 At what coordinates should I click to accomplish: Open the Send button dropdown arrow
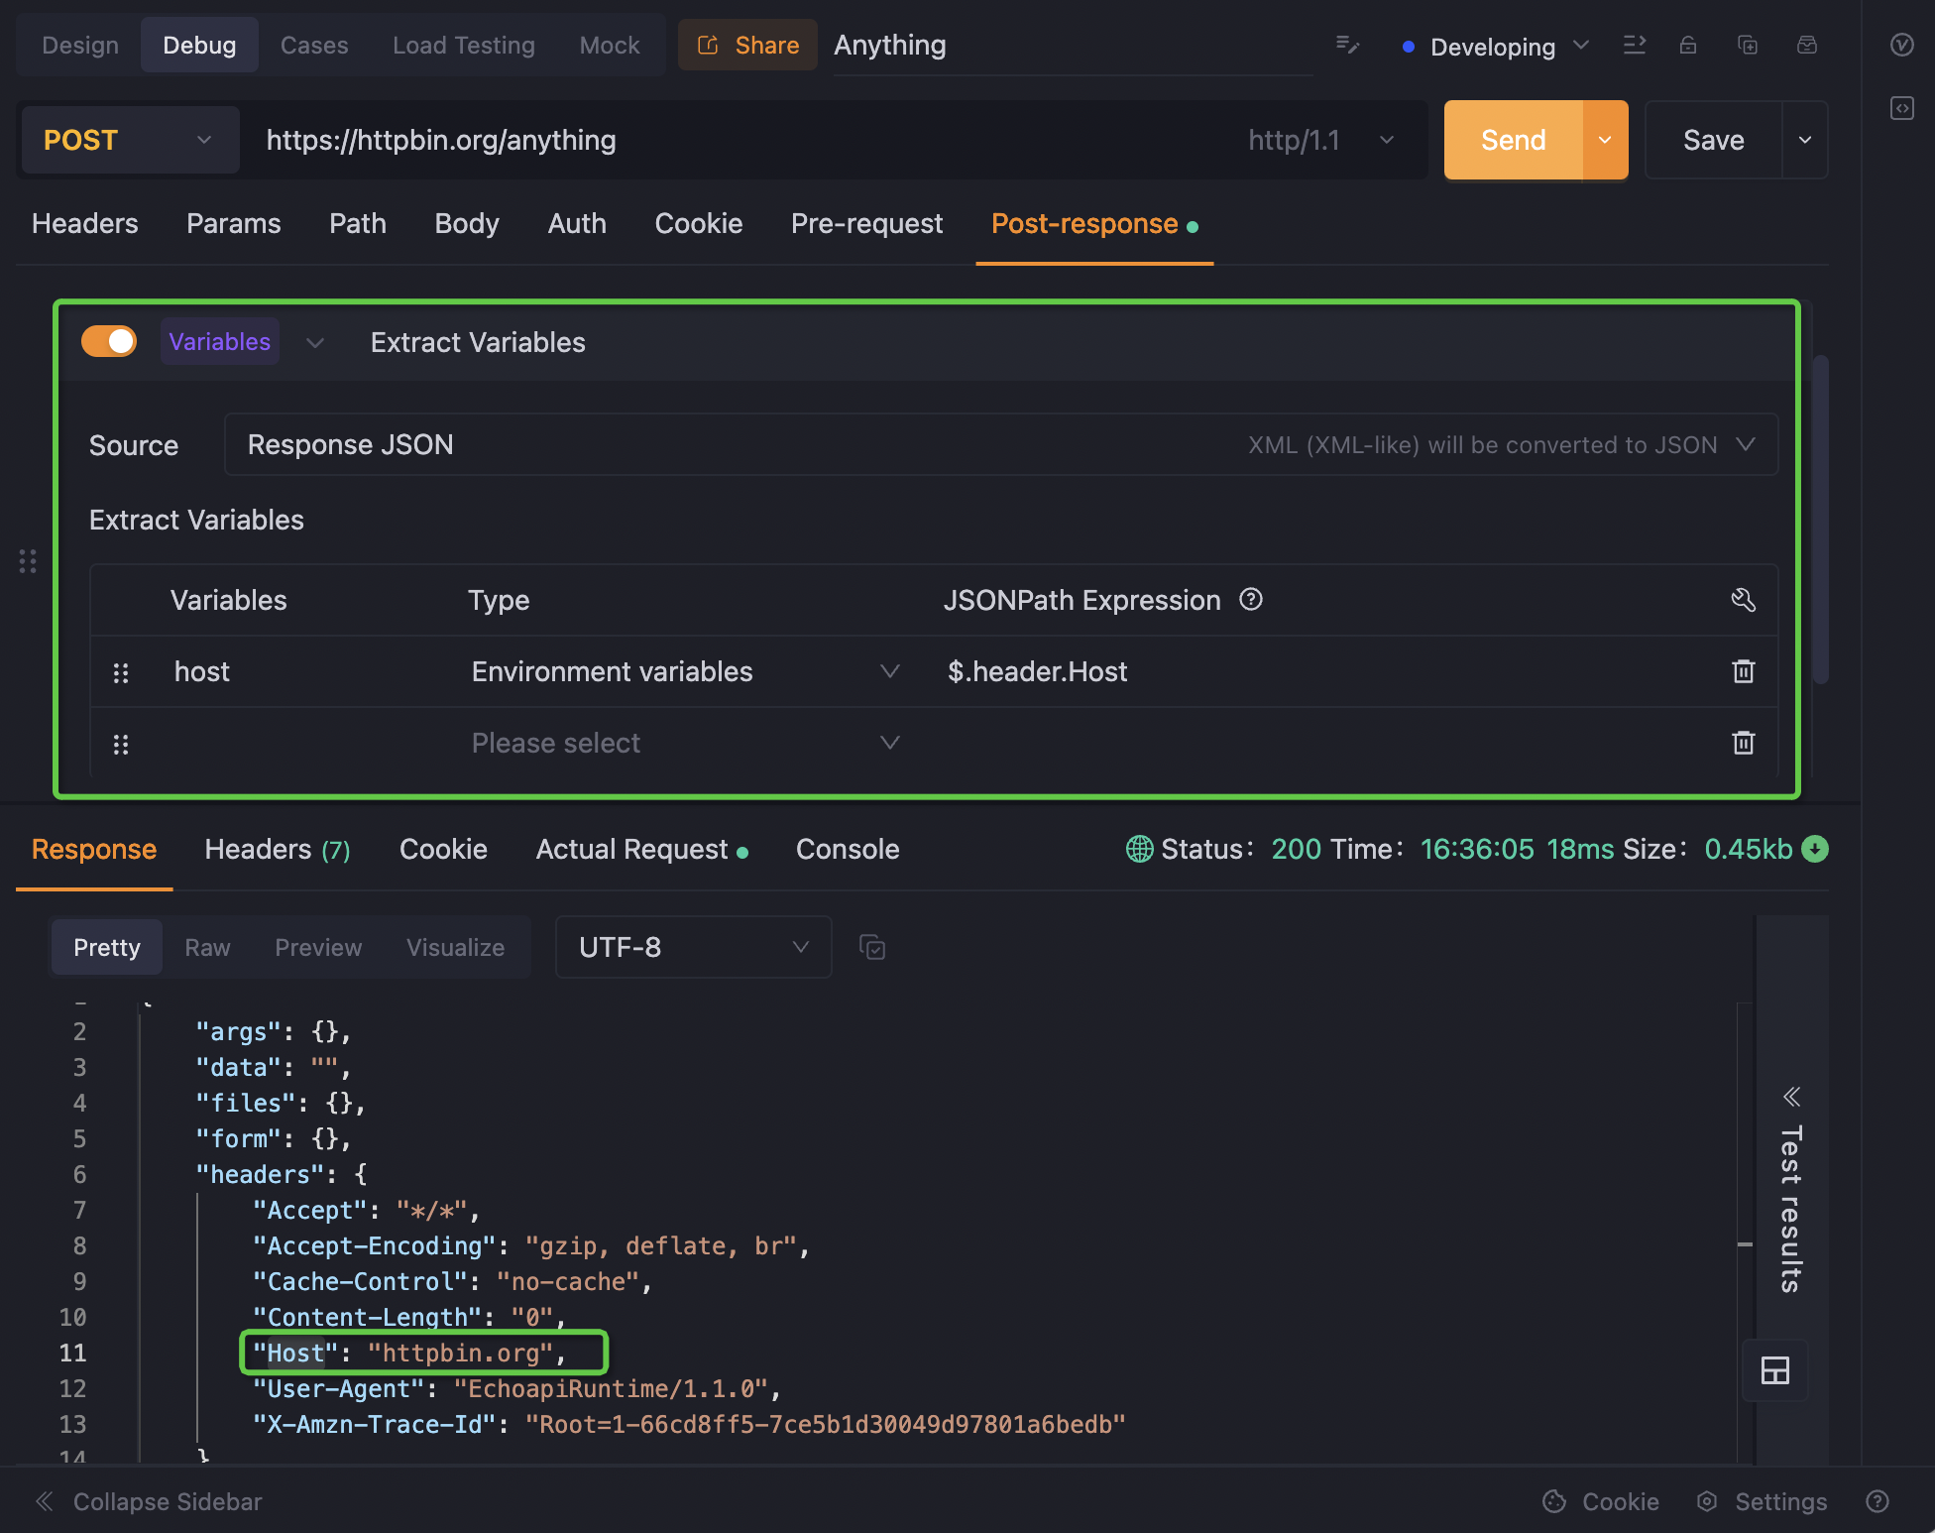pos(1605,140)
